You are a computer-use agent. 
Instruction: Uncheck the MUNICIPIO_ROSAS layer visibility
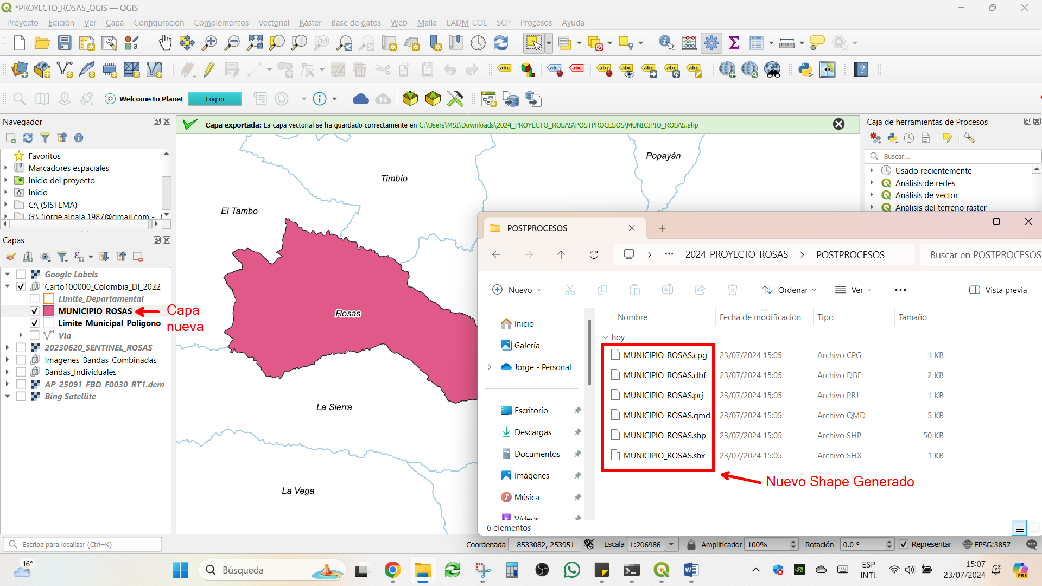click(x=35, y=311)
